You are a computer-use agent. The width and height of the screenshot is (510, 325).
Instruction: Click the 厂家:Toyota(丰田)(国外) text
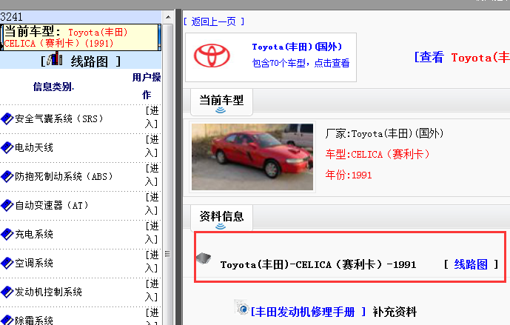[x=384, y=133]
